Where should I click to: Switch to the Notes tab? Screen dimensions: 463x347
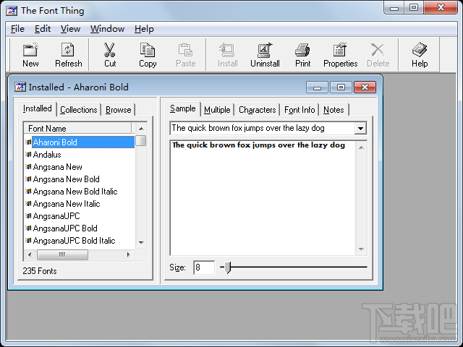click(334, 110)
